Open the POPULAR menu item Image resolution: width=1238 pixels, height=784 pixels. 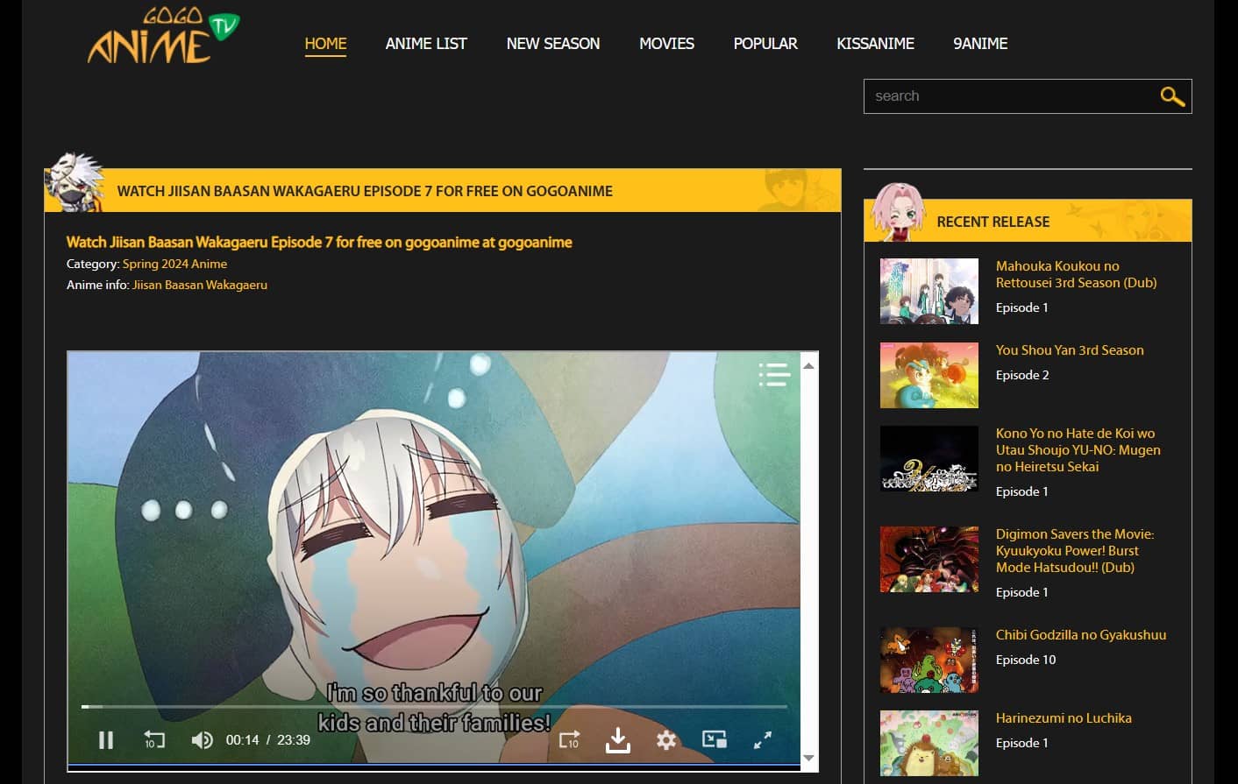tap(765, 44)
